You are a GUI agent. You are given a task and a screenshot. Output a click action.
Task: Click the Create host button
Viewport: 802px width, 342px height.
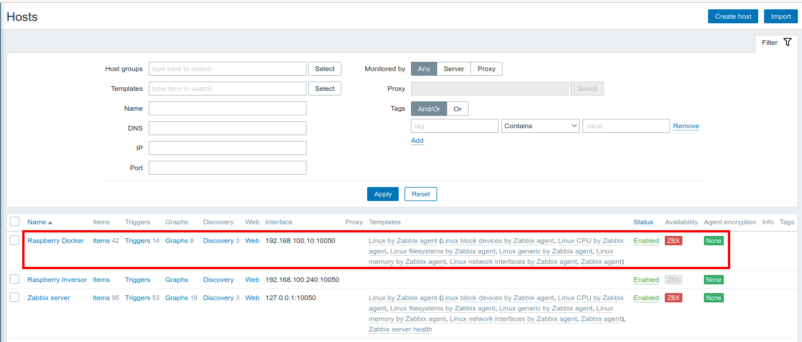tap(733, 16)
